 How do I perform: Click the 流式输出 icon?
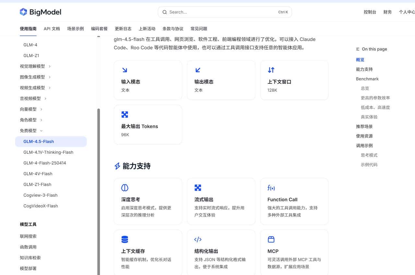(198, 188)
